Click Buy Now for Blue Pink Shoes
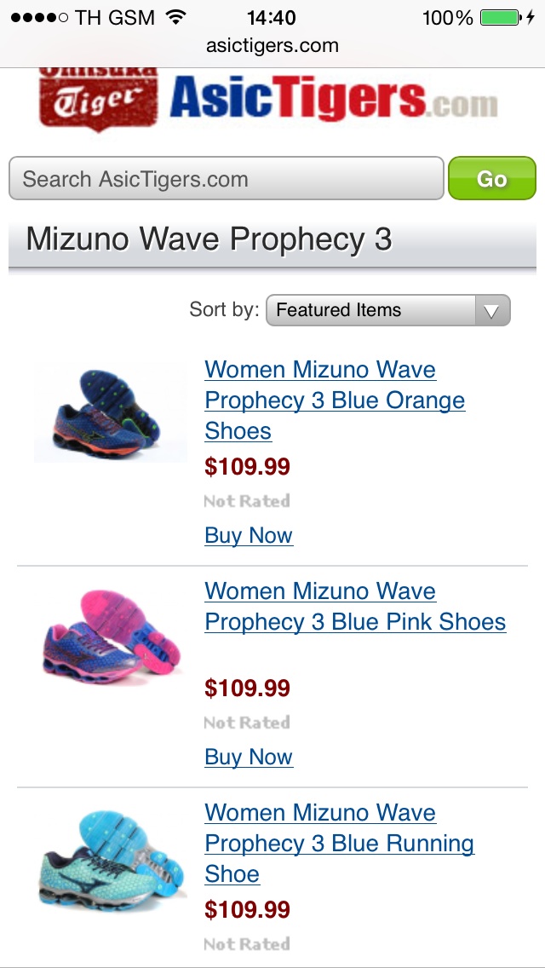Viewport: 545px width, 968px height. (249, 758)
